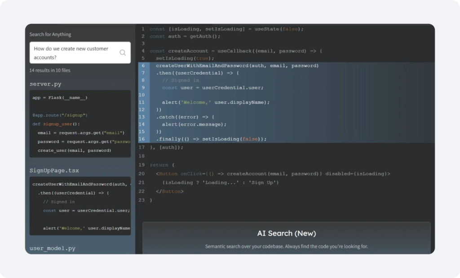Click 'create_user(email, password)' in the server.py snippet

[75, 150]
